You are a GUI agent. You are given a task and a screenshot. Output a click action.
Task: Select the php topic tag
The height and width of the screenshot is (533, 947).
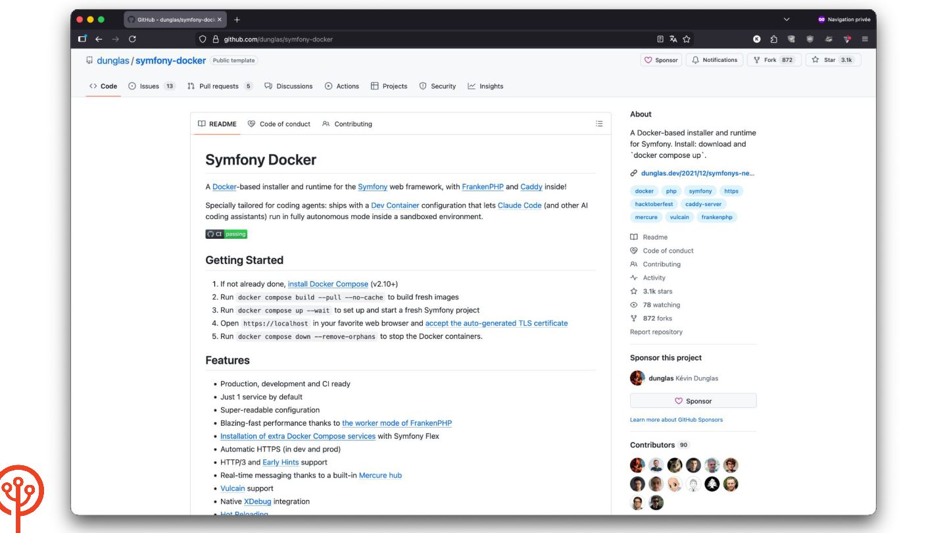tap(671, 191)
